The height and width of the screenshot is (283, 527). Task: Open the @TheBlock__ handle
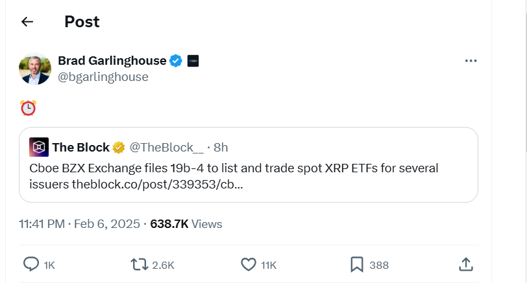[x=167, y=147]
